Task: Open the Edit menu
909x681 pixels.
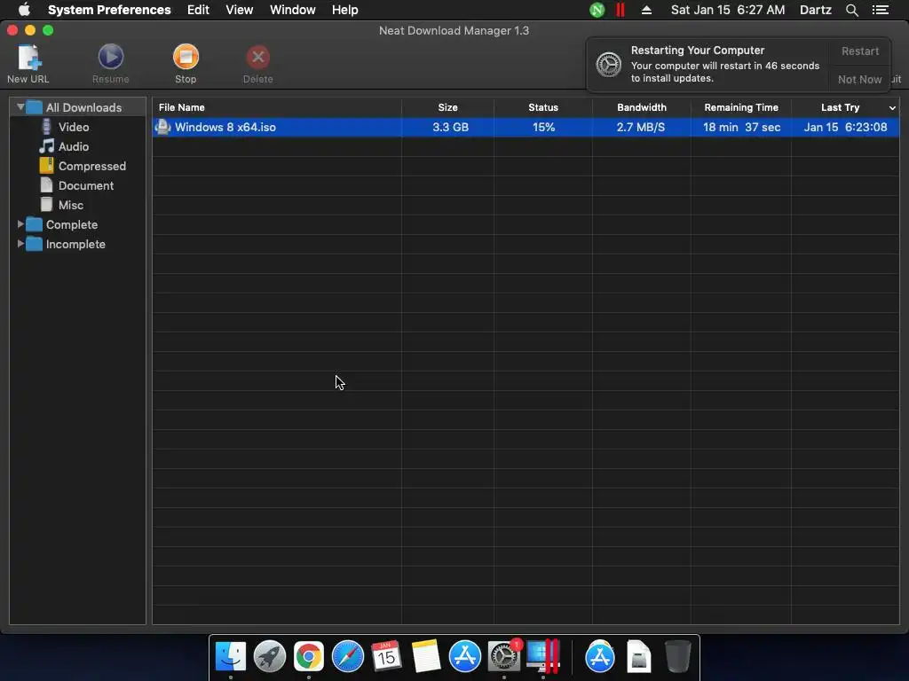Action: point(198,10)
